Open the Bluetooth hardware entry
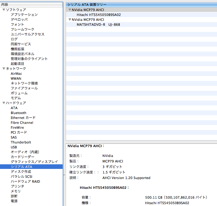 pos(18,113)
